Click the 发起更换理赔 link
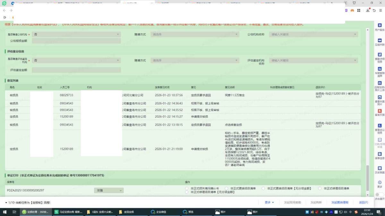Viewport: 385px width, 216px height. tap(340, 203)
